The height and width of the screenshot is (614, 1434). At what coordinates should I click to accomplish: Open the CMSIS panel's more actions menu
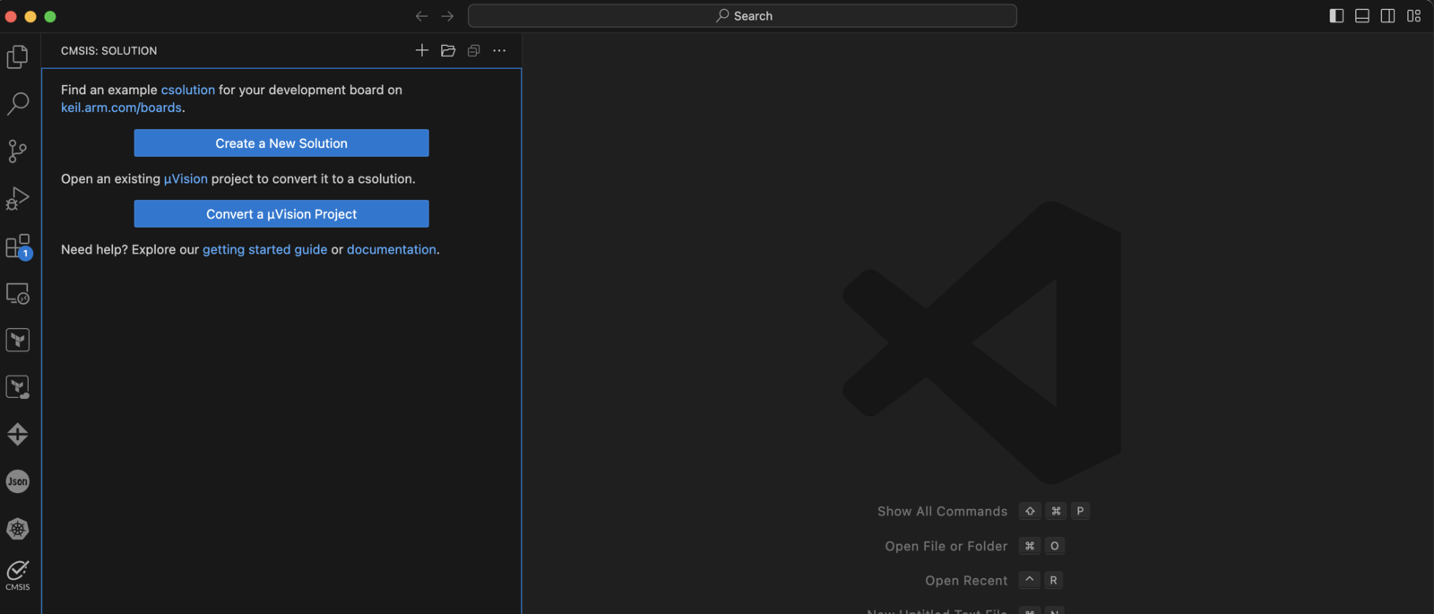click(499, 50)
